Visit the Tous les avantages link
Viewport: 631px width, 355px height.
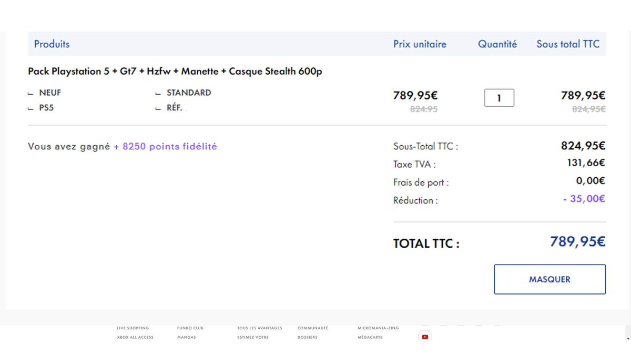(x=260, y=328)
